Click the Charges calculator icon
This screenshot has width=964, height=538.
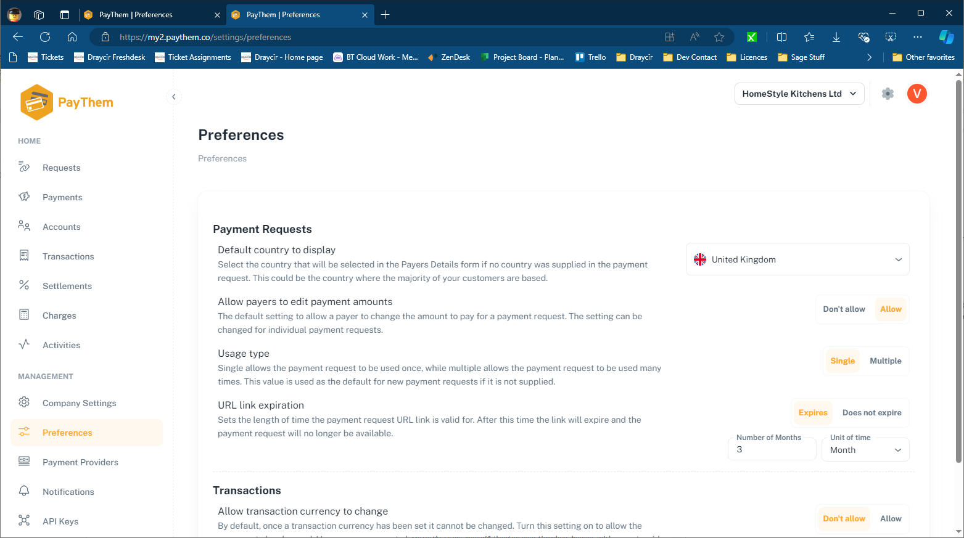pyautogui.click(x=24, y=316)
